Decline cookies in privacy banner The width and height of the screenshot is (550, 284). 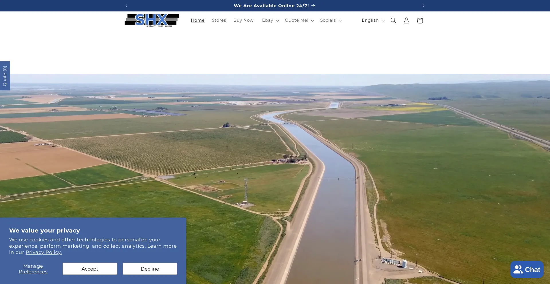pyautogui.click(x=150, y=269)
